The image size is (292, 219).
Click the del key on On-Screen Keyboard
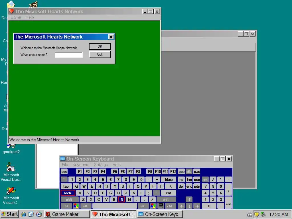click(x=181, y=186)
